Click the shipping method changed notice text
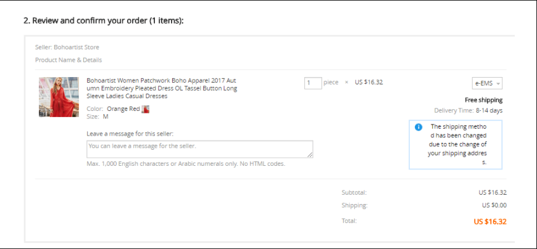 coord(457,144)
